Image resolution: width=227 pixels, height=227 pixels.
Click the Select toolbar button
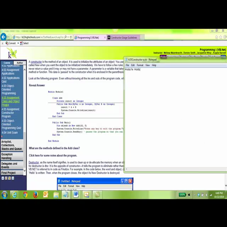[x=24, y=43]
